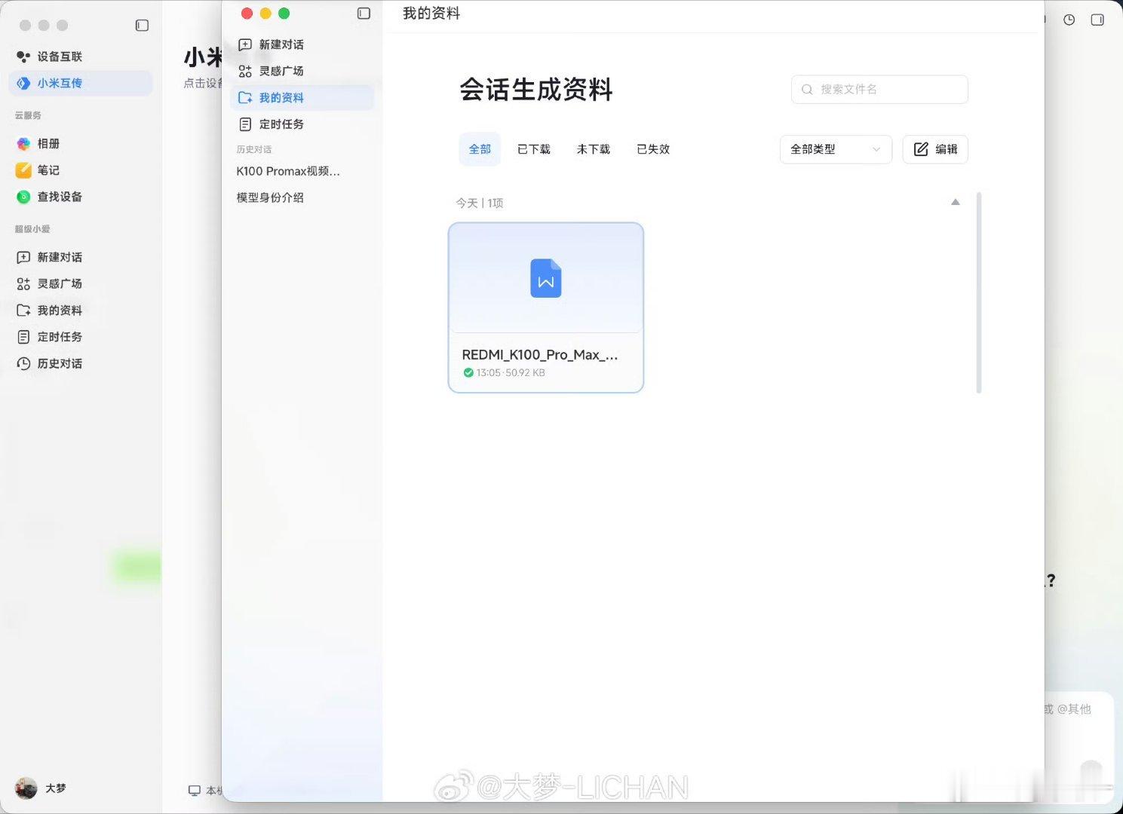This screenshot has height=814, width=1123.
Task: Collapse the 今天 group with the triangle
Action: pyautogui.click(x=956, y=202)
